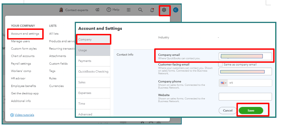Open the search magnifier icon
Screen dimensions: 281x129
pos(140,10)
